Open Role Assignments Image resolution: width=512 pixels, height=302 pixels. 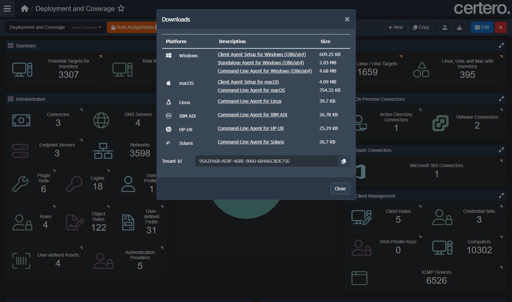[132, 28]
